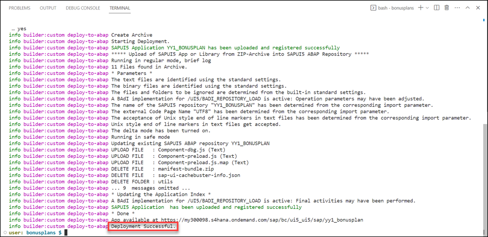The height and width of the screenshot is (237, 488).
Task: Click the blue overview ruler marker
Action: pos(483,20)
